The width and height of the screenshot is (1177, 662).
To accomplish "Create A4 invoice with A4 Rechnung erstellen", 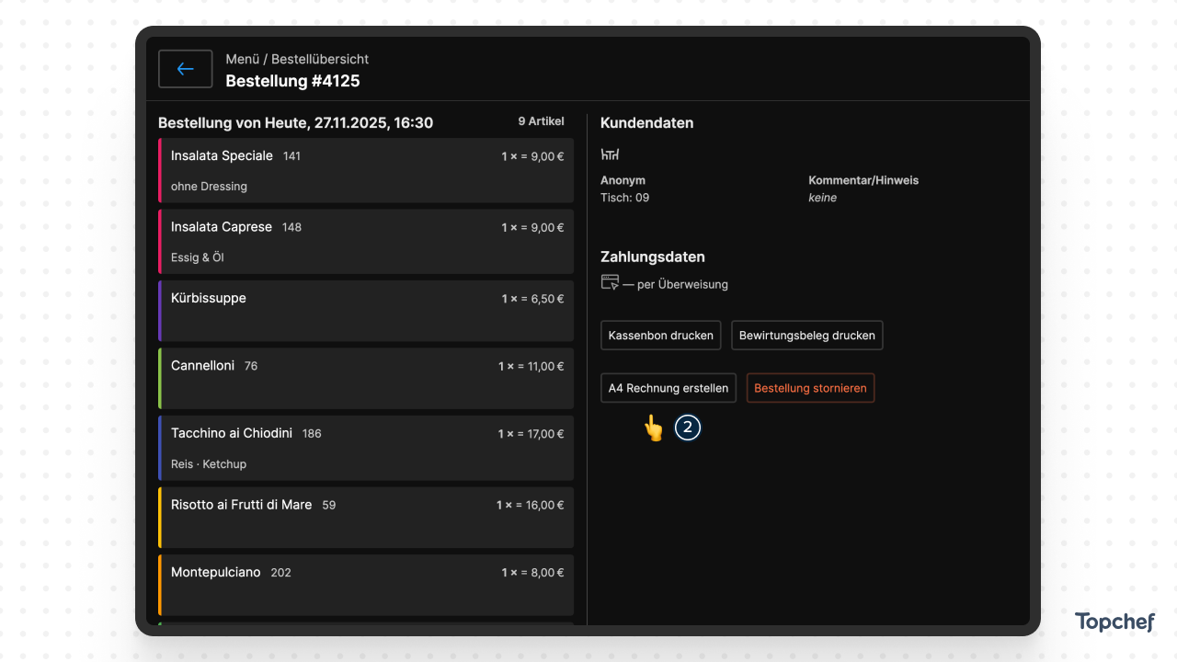I will pyautogui.click(x=668, y=388).
